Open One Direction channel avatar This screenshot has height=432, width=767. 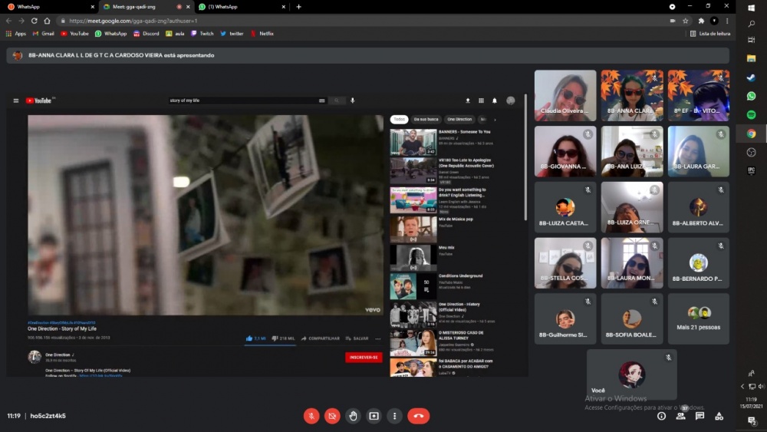pyautogui.click(x=35, y=357)
